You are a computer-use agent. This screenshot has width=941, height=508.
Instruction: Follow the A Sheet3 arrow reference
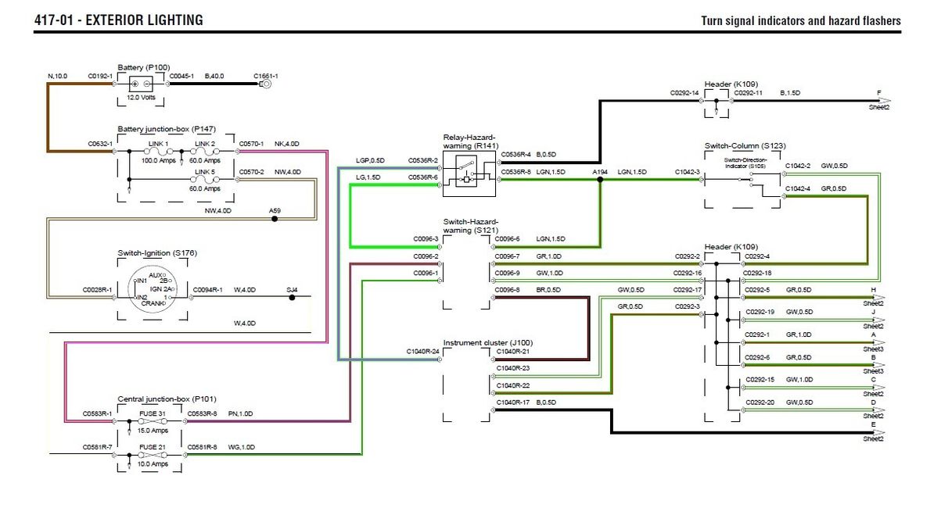[x=875, y=342]
